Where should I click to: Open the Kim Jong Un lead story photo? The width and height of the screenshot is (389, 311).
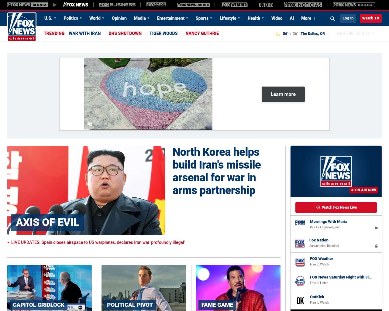(x=86, y=190)
